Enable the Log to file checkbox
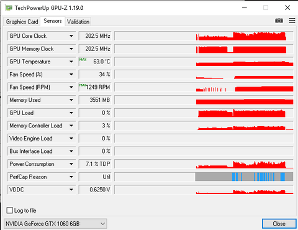298x230 pixels. pos(10,210)
